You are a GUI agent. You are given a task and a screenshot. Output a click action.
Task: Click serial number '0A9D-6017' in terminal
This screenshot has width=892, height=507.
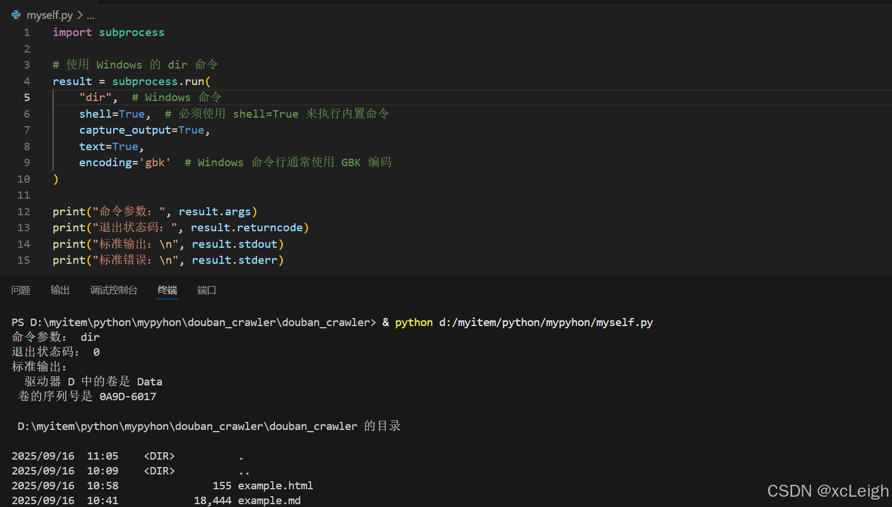click(128, 397)
